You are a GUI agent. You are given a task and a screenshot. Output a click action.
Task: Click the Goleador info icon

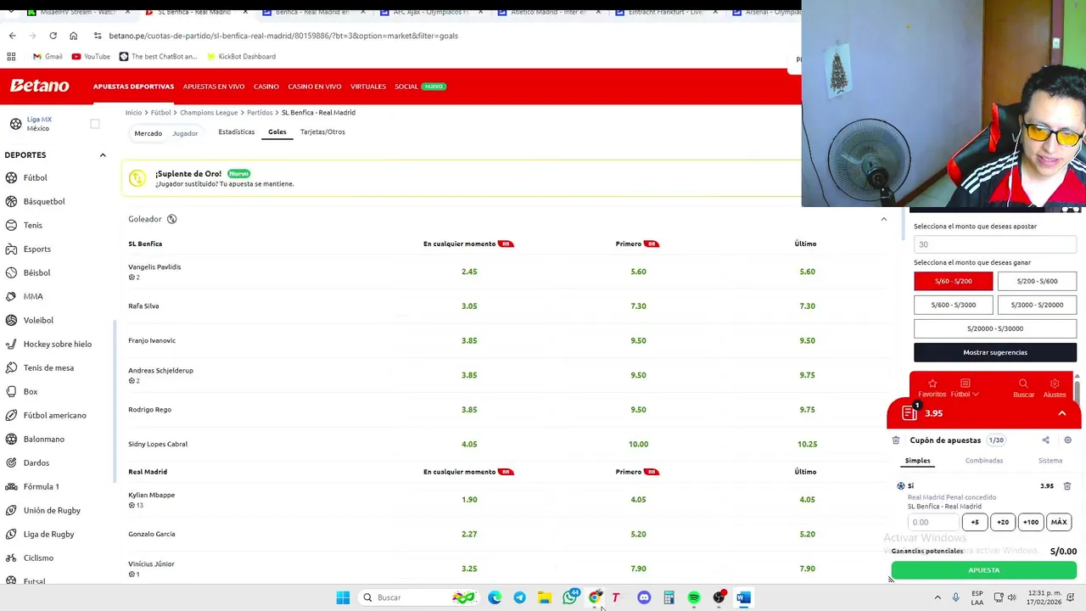pos(171,219)
